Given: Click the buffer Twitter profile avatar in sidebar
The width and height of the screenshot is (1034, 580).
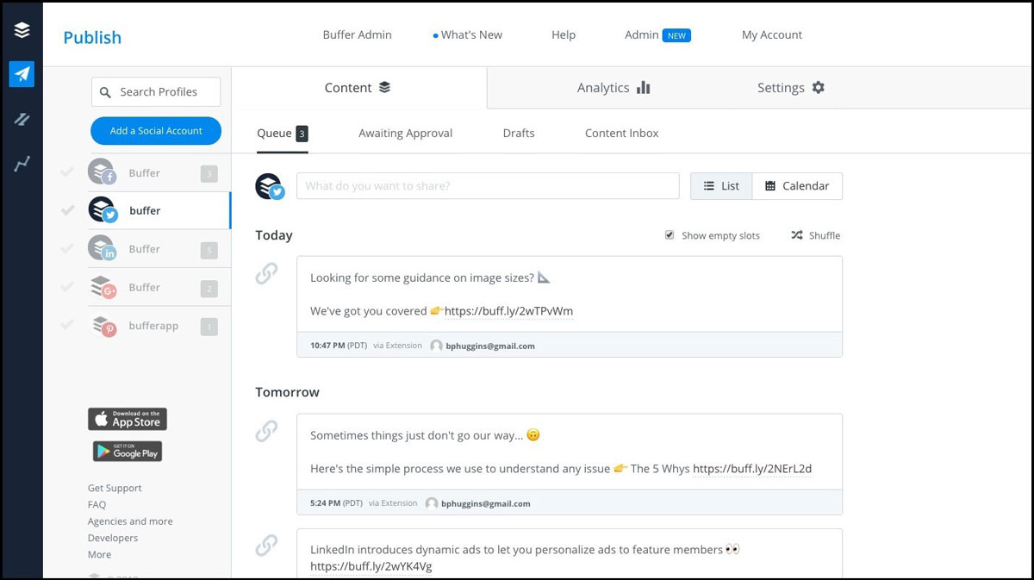Looking at the screenshot, I should [102, 210].
